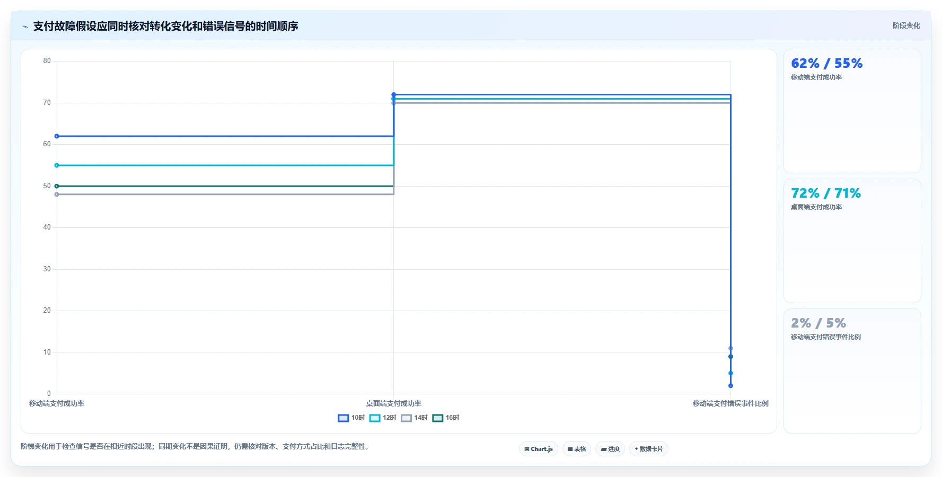Click the dark green 16时 legend color box
The width and height of the screenshot is (942, 477).
(438, 418)
